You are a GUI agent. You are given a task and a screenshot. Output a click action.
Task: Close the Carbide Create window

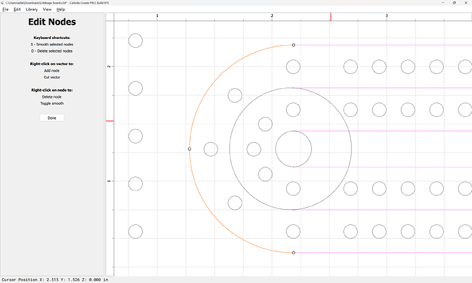[x=466, y=3]
